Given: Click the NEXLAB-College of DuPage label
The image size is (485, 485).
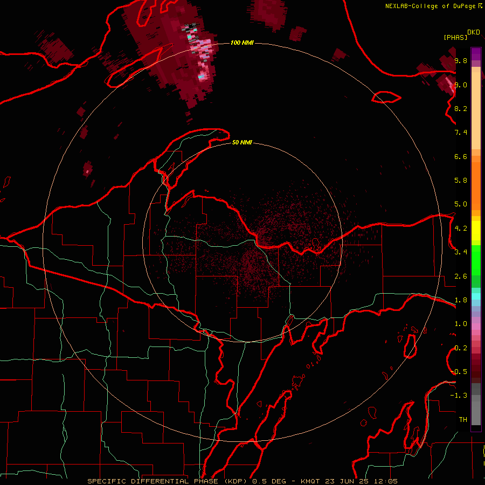Looking at the screenshot, I should (x=431, y=6).
